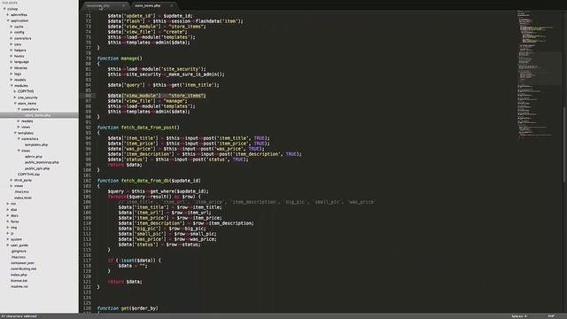The width and height of the screenshot is (567, 319).
Task: Click the FOLDERS sidebar header
Action: click(x=10, y=3)
